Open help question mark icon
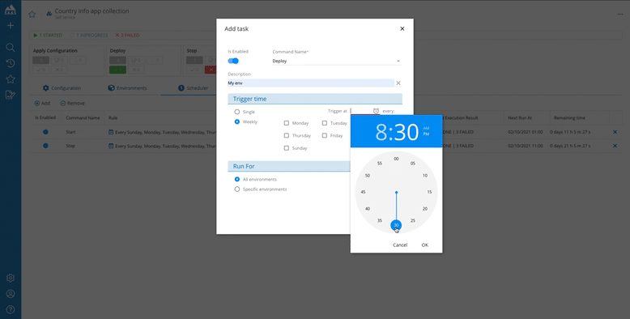The height and width of the screenshot is (319, 630). [11, 309]
